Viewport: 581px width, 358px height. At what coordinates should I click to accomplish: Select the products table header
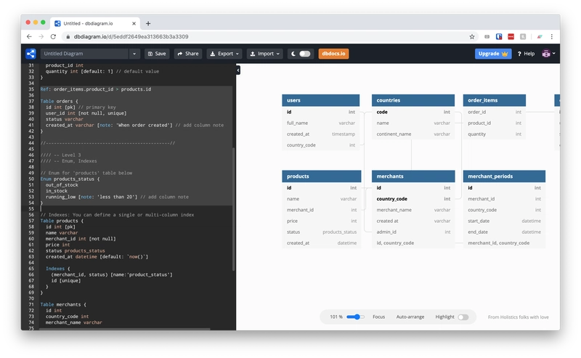click(322, 176)
